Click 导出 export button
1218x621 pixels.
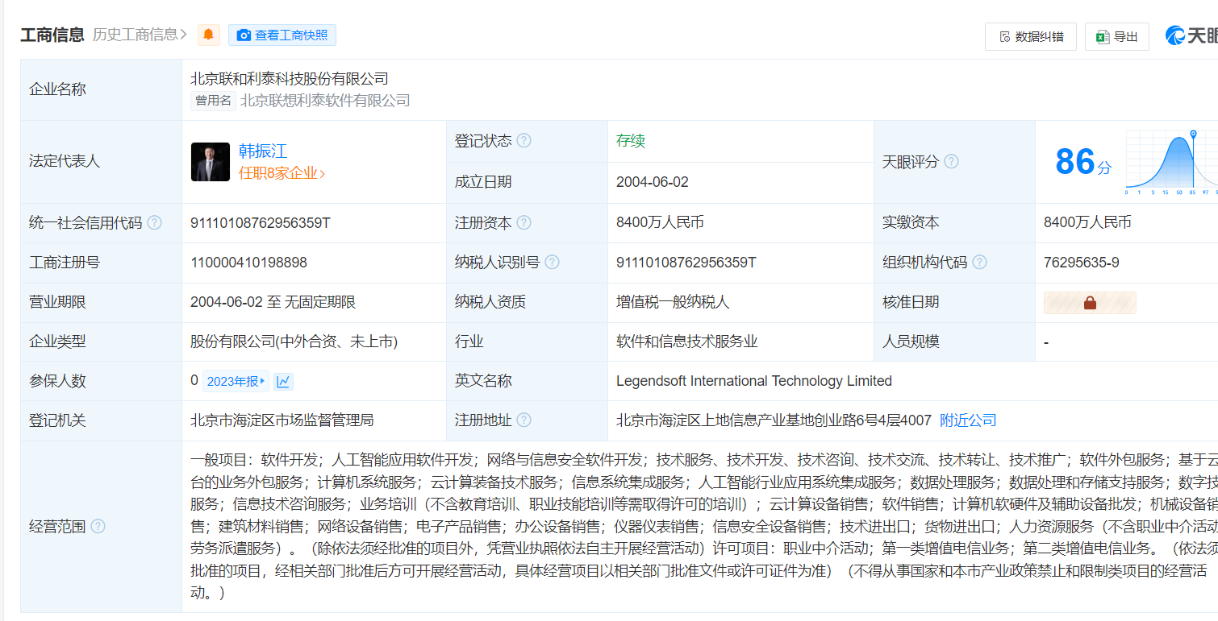coord(1116,36)
